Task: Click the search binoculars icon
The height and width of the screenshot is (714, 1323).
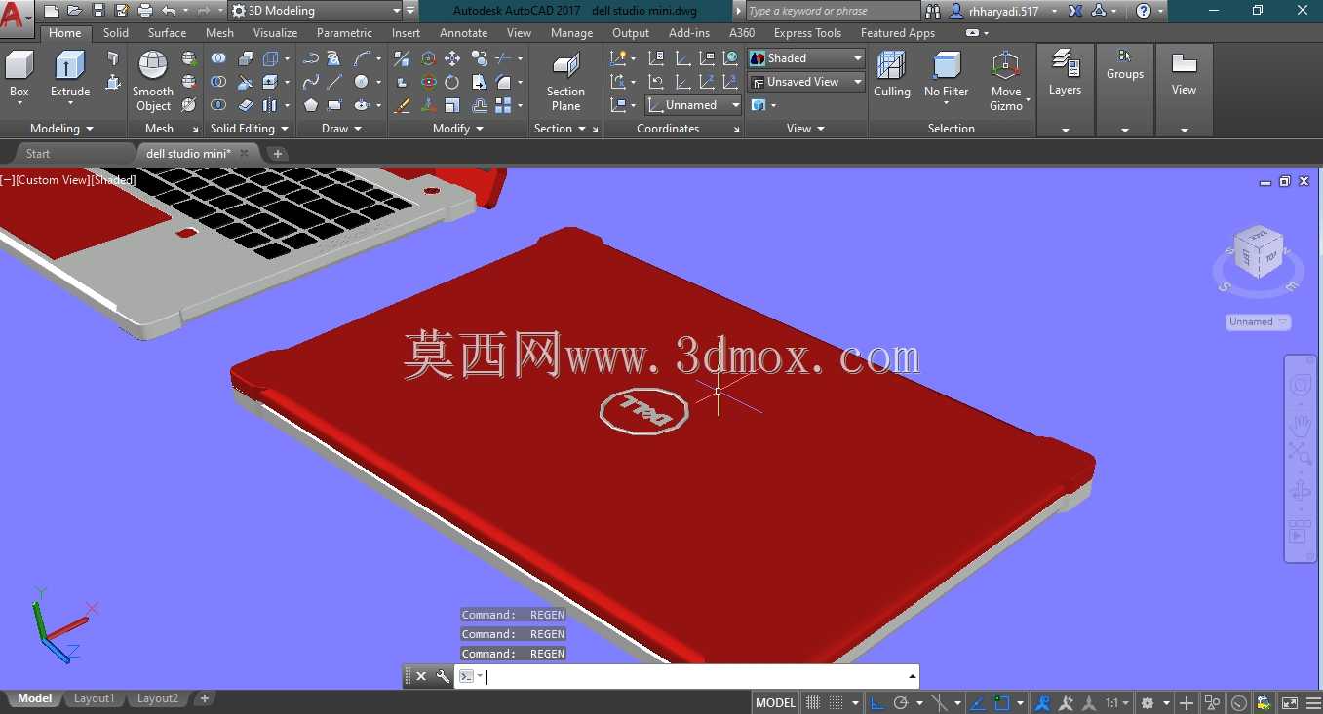Action: [x=933, y=11]
